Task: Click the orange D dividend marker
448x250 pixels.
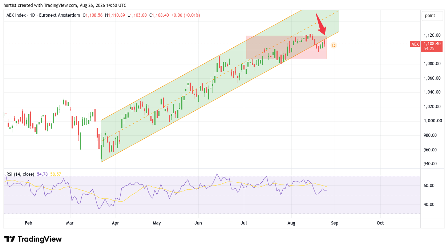Action: click(x=334, y=45)
